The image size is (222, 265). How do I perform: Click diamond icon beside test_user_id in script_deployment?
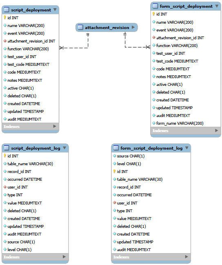point(5,56)
